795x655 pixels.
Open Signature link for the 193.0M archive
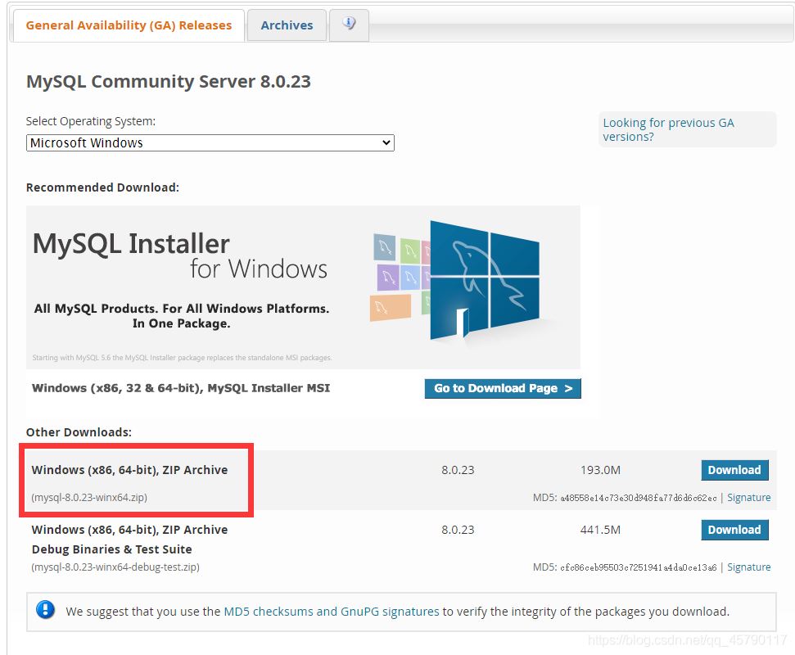748,498
